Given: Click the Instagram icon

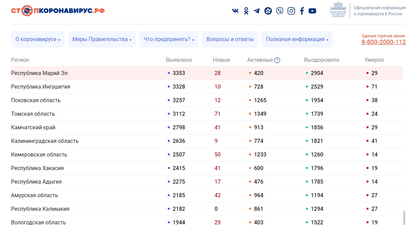Looking at the screenshot, I should tap(291, 11).
